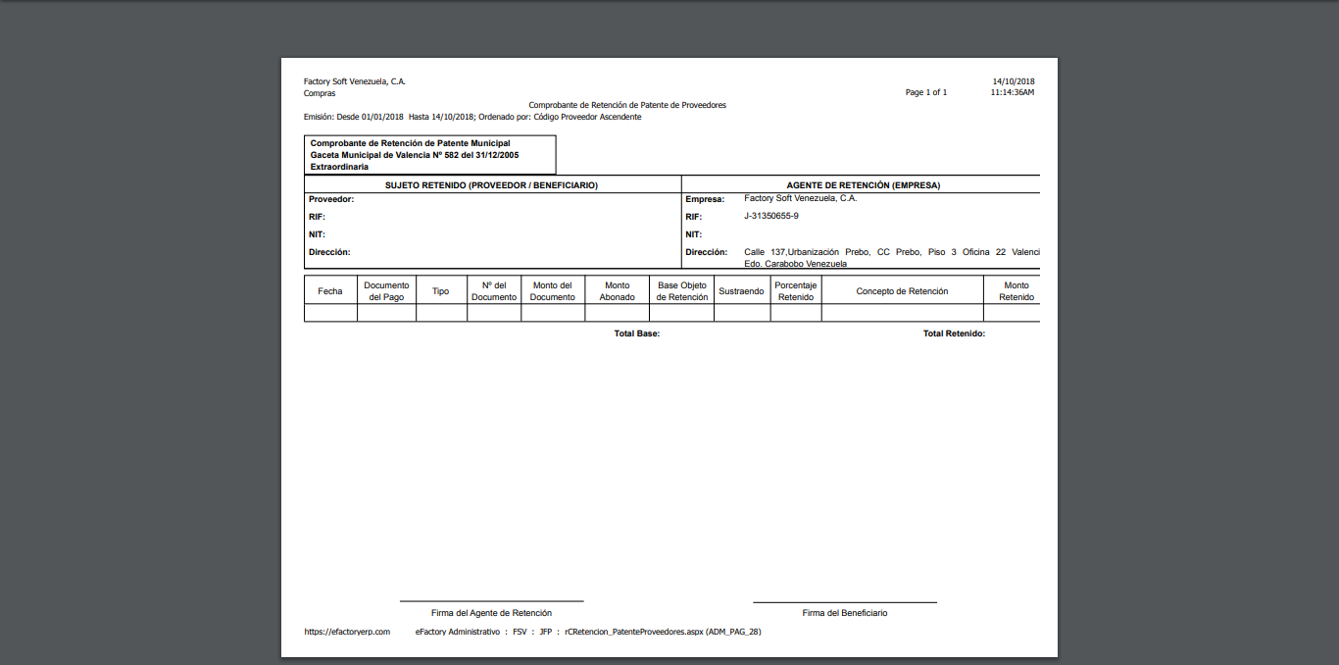Select the Monto Abonado column header

(x=616, y=289)
